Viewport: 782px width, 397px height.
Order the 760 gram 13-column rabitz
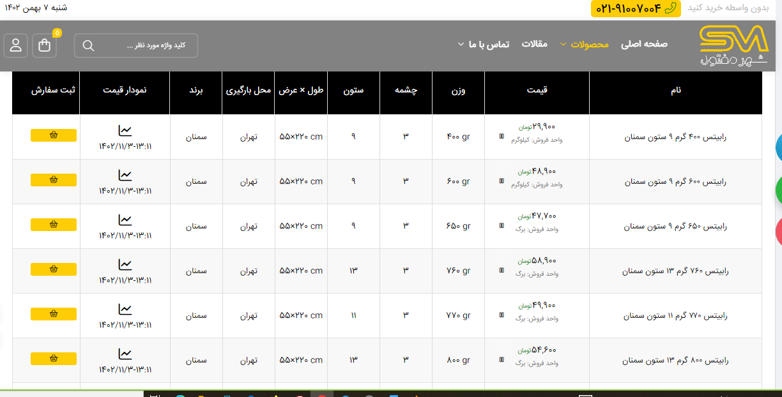click(54, 269)
